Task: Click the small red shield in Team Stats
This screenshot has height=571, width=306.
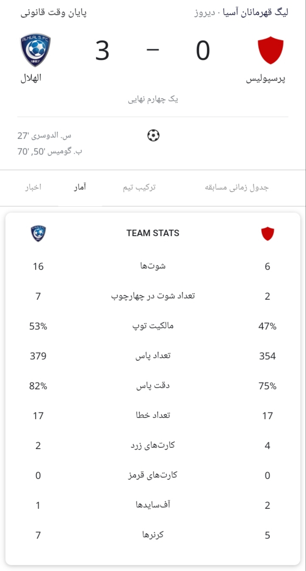Action: click(267, 233)
